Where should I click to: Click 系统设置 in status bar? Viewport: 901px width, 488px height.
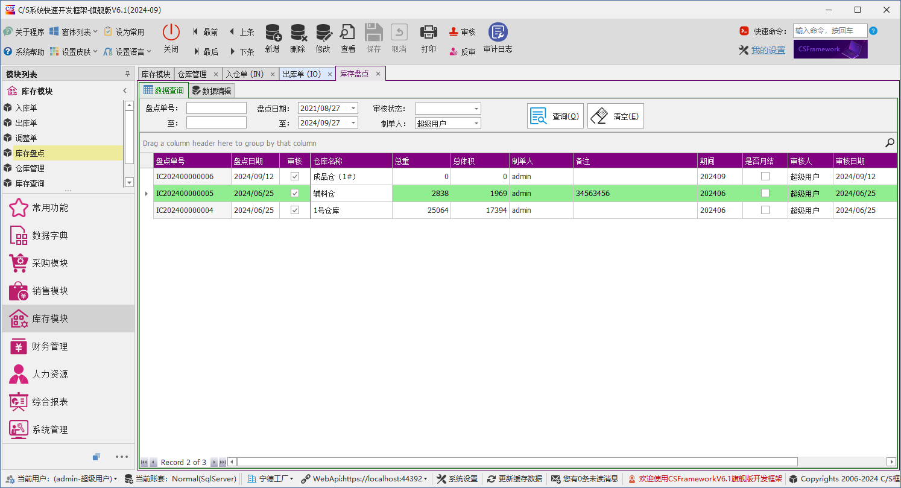tap(457, 479)
